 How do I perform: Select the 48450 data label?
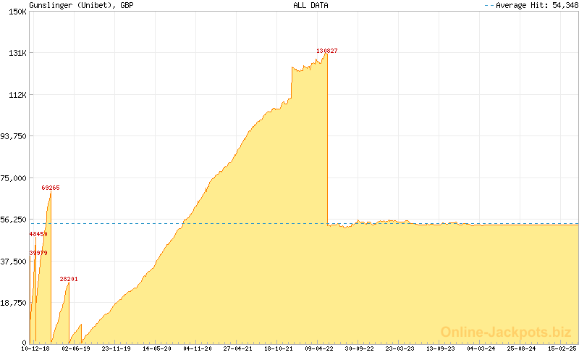[38, 234]
